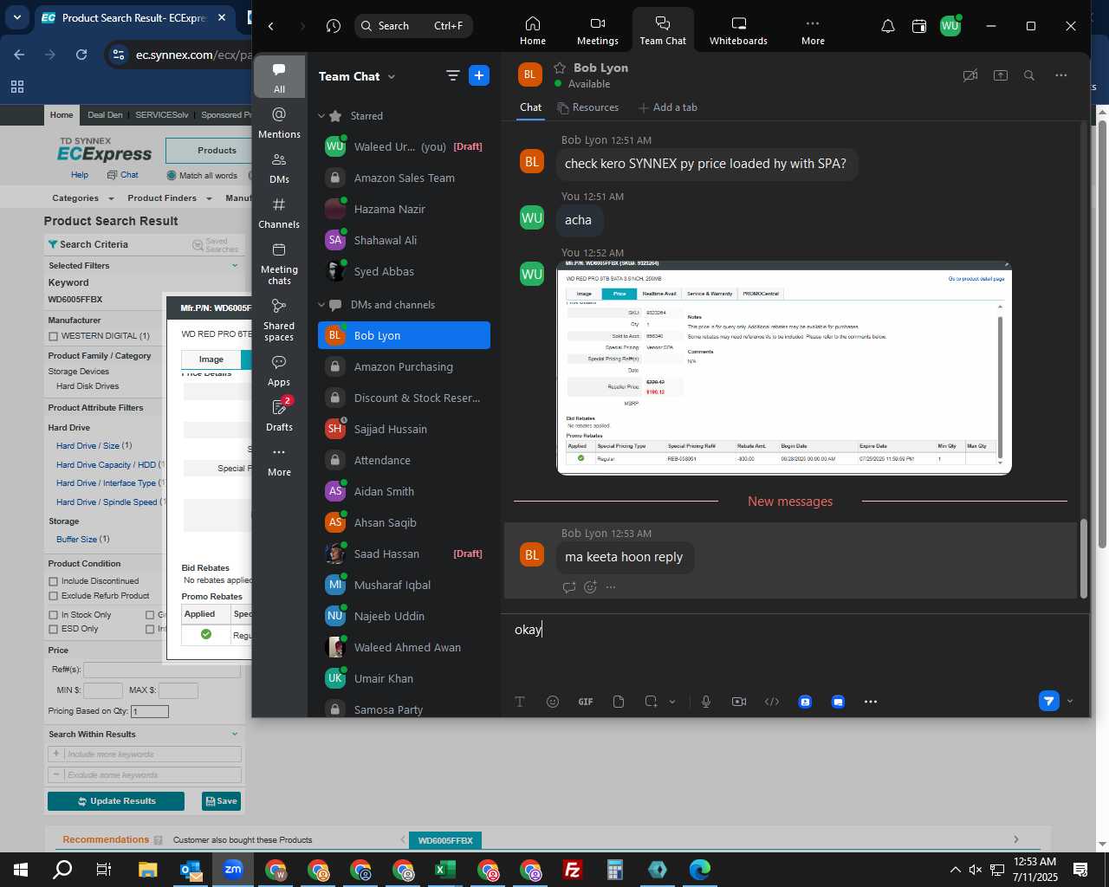The width and height of the screenshot is (1109, 887).
Task: Open Meetings section in Zoom
Action: (x=597, y=30)
